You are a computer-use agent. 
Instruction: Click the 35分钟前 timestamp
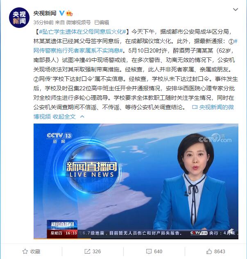pyautogui.click(x=43, y=22)
